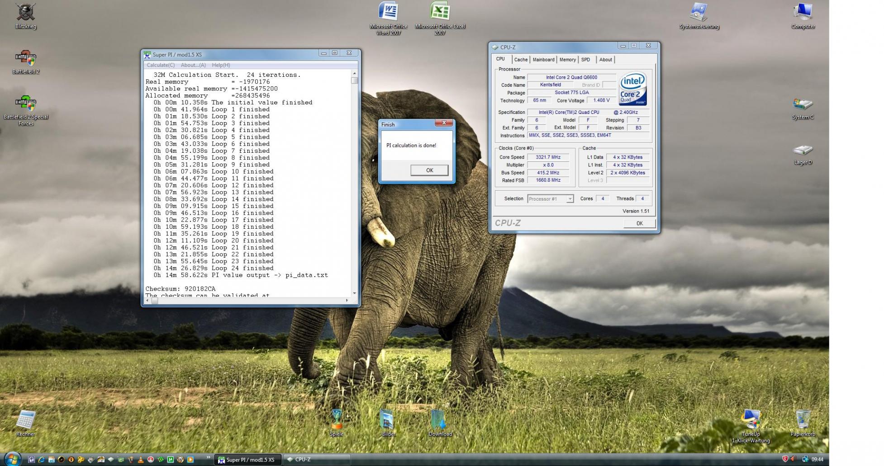884x466 pixels.
Task: Launch µTorrent from quick launch
Action: pyautogui.click(x=171, y=460)
